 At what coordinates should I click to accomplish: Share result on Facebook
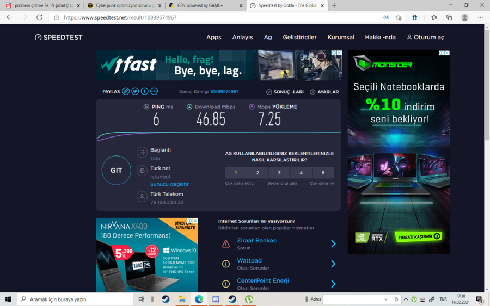[144, 91]
